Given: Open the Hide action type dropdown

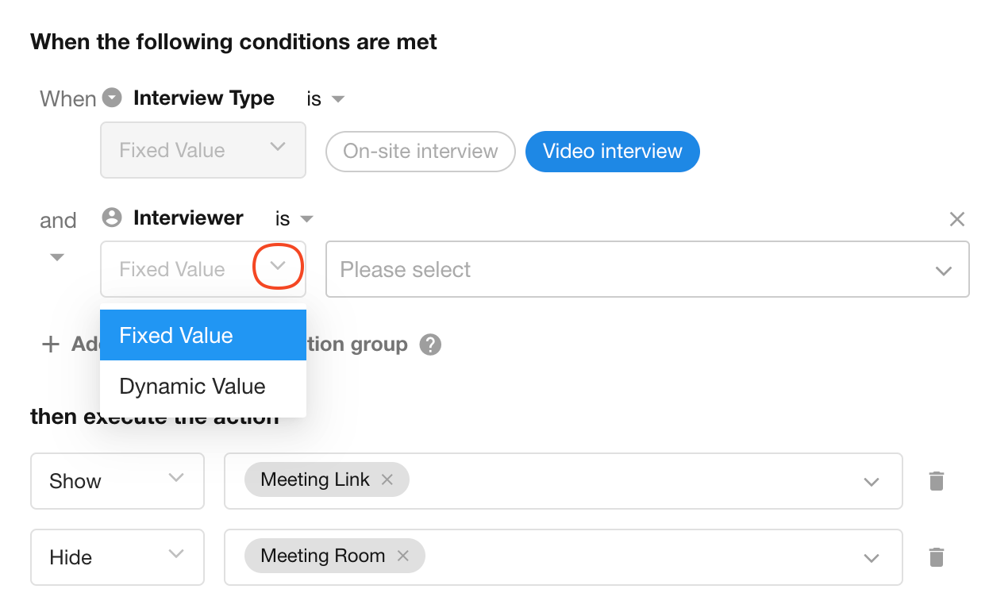Looking at the screenshot, I should [117, 557].
